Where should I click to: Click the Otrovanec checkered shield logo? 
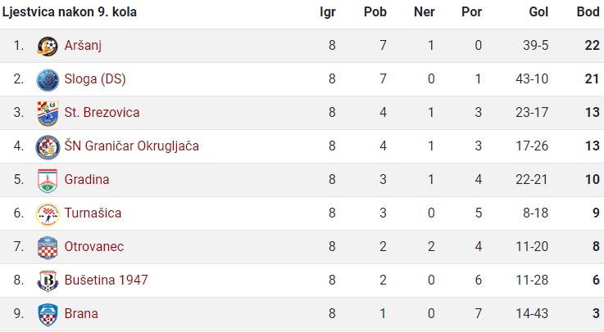48,248
